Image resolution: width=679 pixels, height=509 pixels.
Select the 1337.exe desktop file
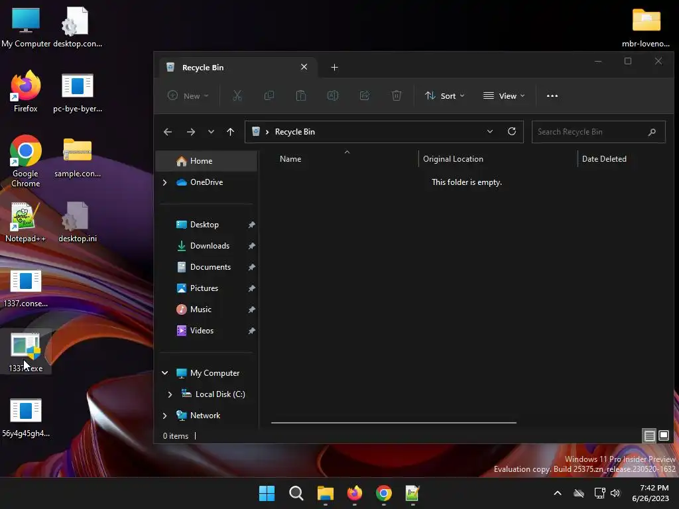click(26, 351)
